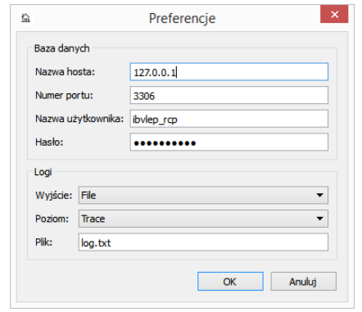Click into the Hasło password field

click(229, 142)
